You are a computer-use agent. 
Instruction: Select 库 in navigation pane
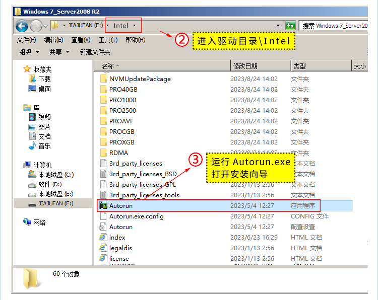(x=36, y=108)
